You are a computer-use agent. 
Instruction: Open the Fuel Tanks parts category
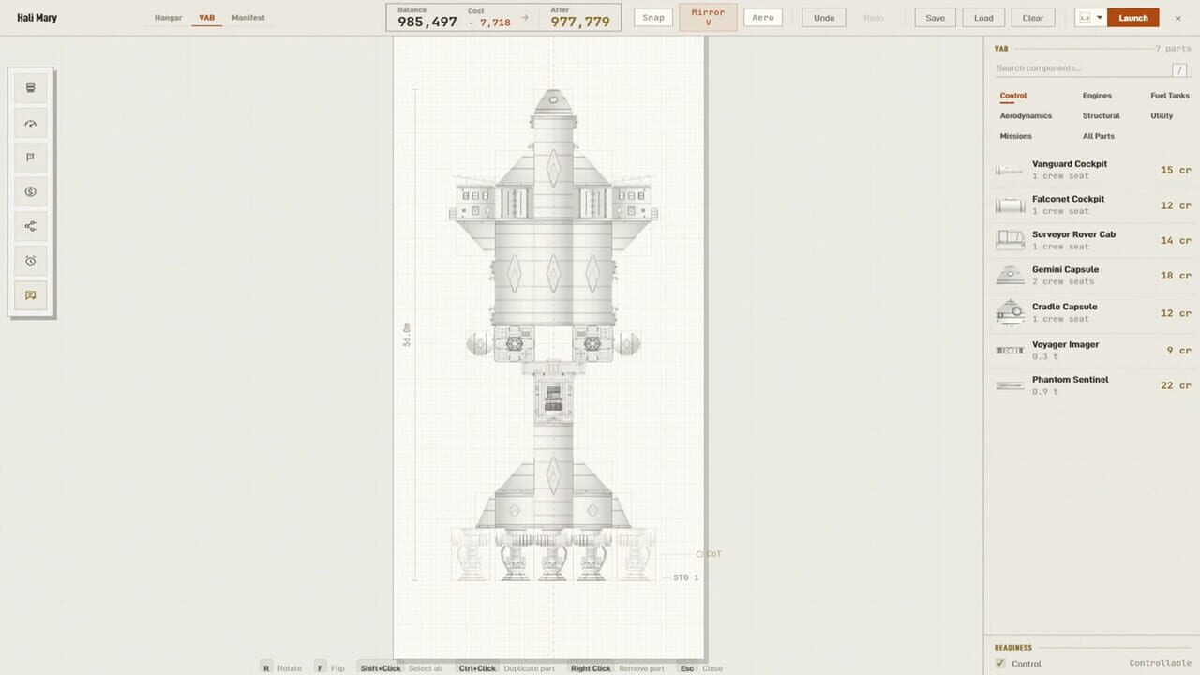coord(1170,96)
